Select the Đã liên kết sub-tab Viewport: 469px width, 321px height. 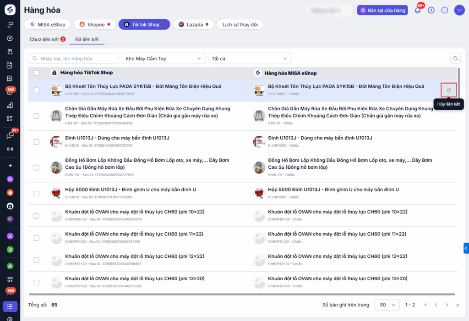click(87, 39)
